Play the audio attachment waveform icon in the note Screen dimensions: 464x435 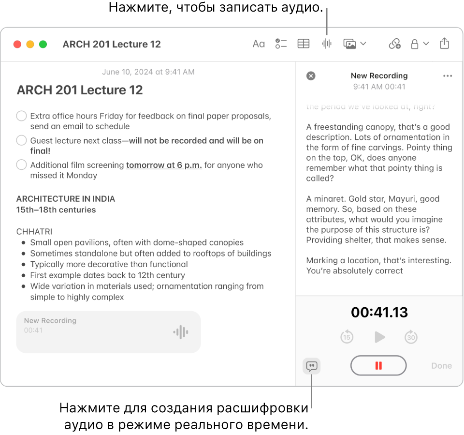point(180,332)
